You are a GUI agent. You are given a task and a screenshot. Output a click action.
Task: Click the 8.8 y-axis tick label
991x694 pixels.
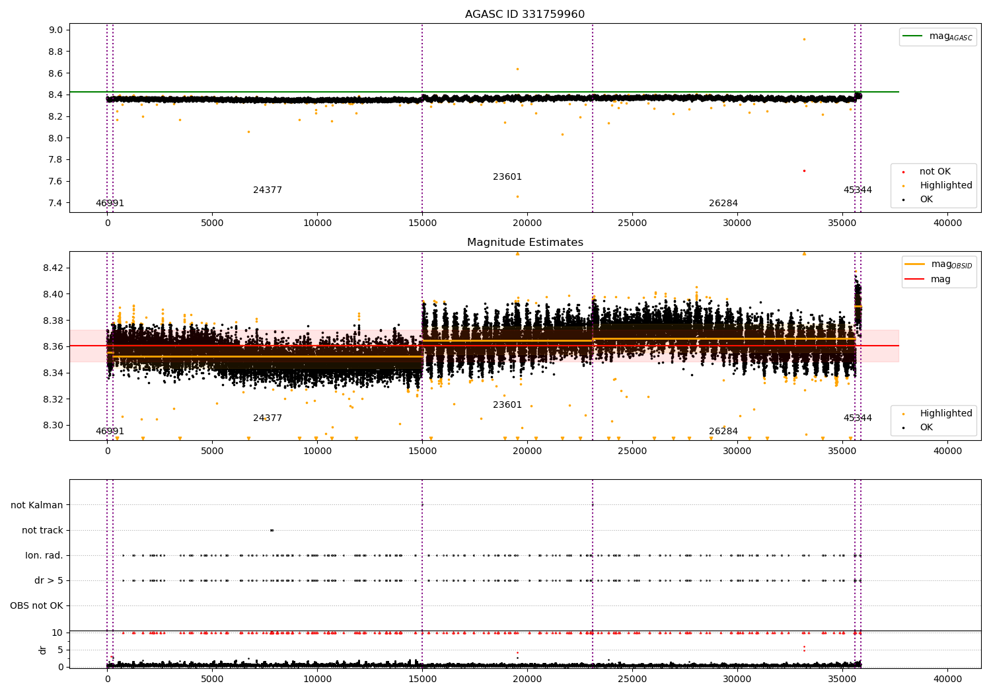[56, 52]
